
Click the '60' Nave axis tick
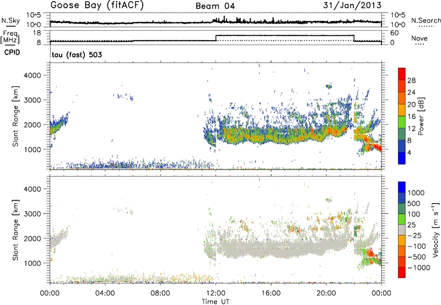(395, 33)
